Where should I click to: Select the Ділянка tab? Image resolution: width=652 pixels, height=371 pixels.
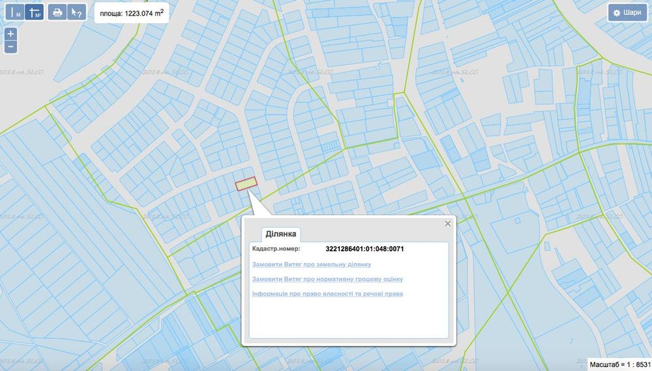click(280, 234)
